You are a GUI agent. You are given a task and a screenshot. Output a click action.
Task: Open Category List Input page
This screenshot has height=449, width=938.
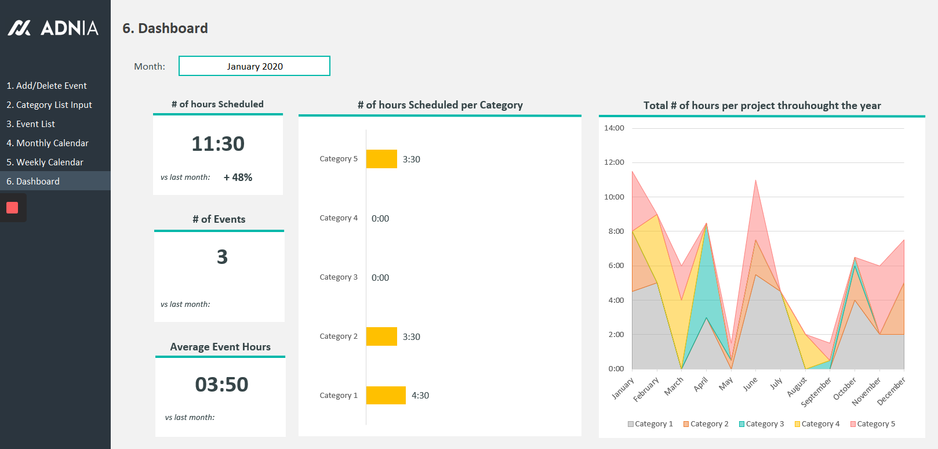coord(49,104)
